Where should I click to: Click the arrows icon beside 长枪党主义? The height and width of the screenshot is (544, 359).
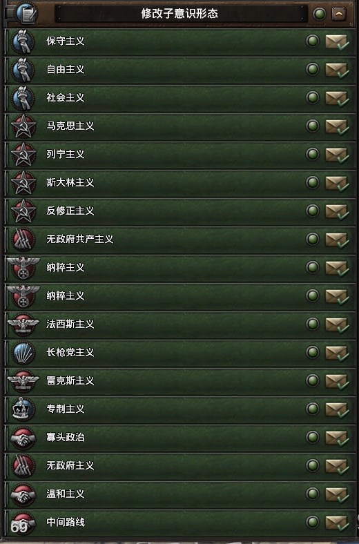(23, 353)
